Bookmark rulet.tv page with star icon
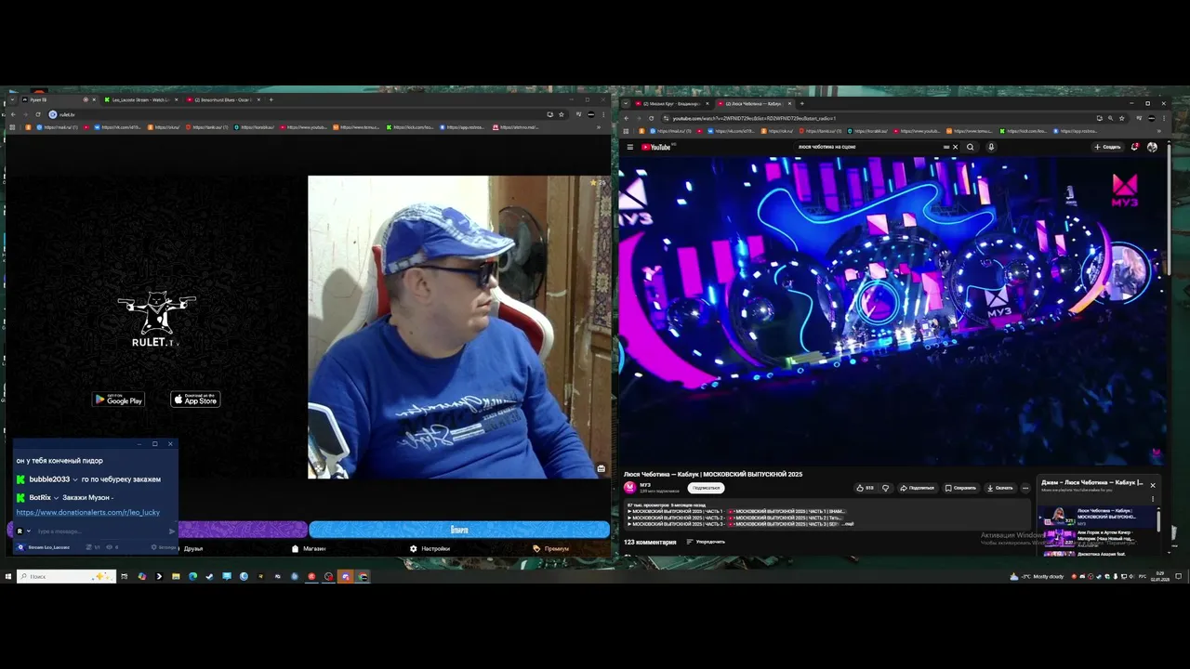This screenshot has height=669, width=1190. 562,114
